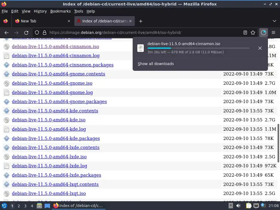Download debian-live-11.5.0-amd64-lxqt.iso

click(x=49, y=193)
